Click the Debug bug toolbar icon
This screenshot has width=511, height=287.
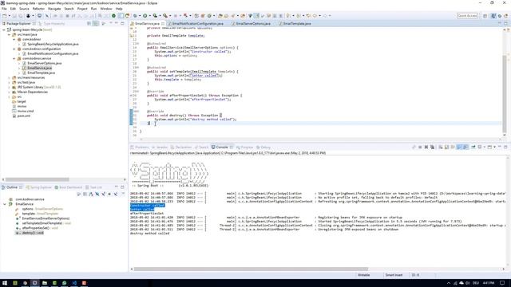coord(135,16)
